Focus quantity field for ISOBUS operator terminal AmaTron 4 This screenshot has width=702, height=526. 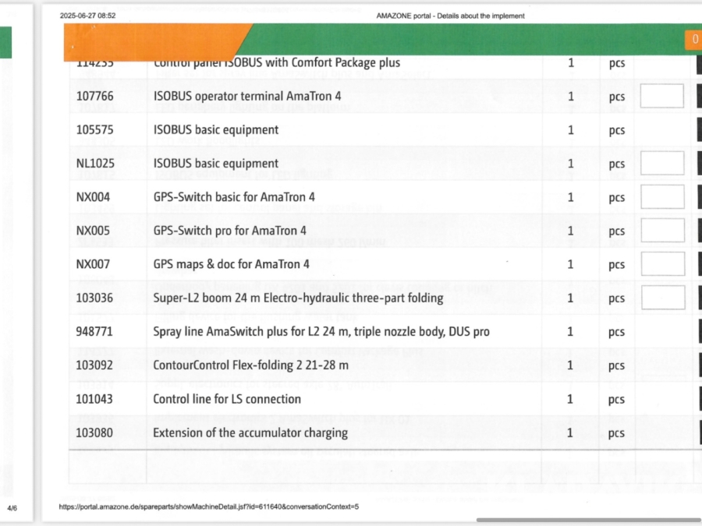point(661,97)
